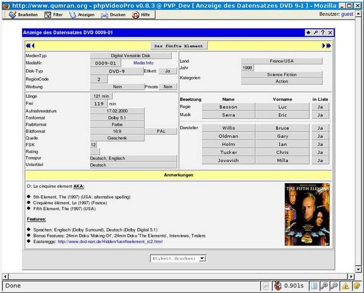Open the Filter menu

(54, 15)
